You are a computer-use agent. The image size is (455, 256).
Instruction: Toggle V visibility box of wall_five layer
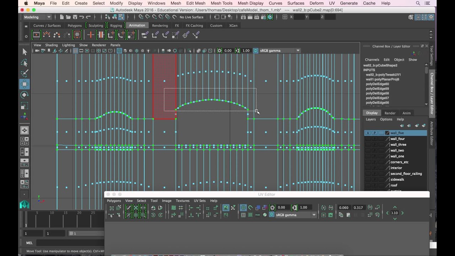click(368, 133)
